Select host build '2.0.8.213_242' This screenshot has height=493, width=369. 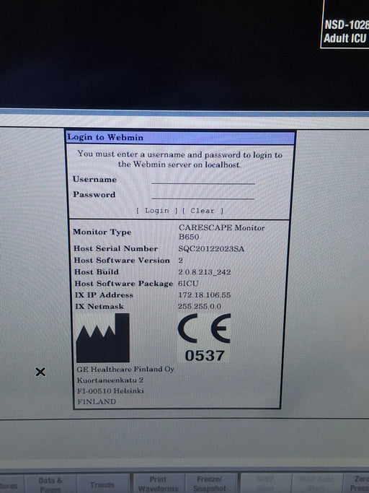[205, 272]
